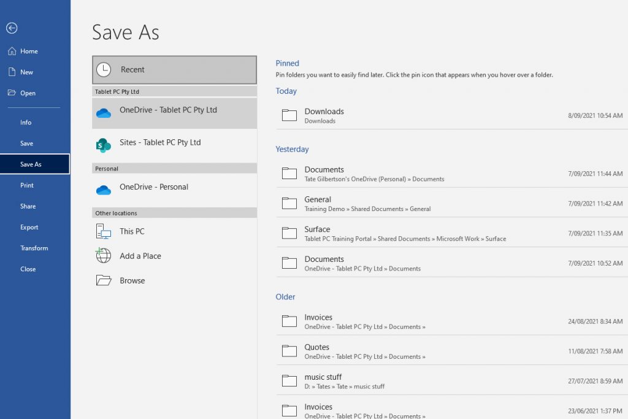Click the Invoices name dated 24/08/2021
Screen dimensions: 628x419
318,317
